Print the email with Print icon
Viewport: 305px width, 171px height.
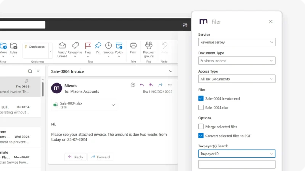(133, 45)
